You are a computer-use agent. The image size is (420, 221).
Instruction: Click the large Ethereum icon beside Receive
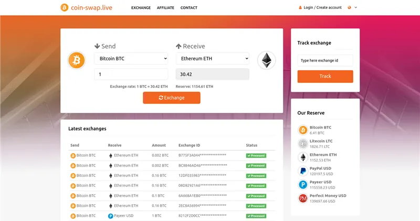tap(266, 60)
